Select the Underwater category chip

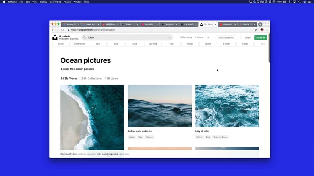point(79,44)
